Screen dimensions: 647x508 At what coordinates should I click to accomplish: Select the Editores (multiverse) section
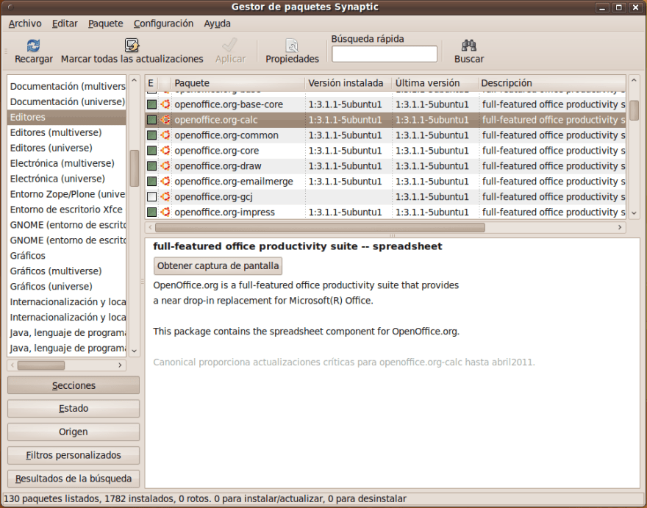66,132
